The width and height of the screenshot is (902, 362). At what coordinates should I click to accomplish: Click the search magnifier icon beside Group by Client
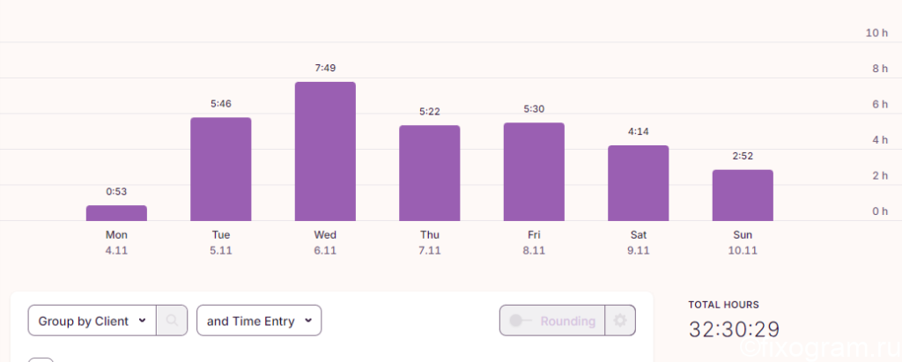[x=172, y=321]
